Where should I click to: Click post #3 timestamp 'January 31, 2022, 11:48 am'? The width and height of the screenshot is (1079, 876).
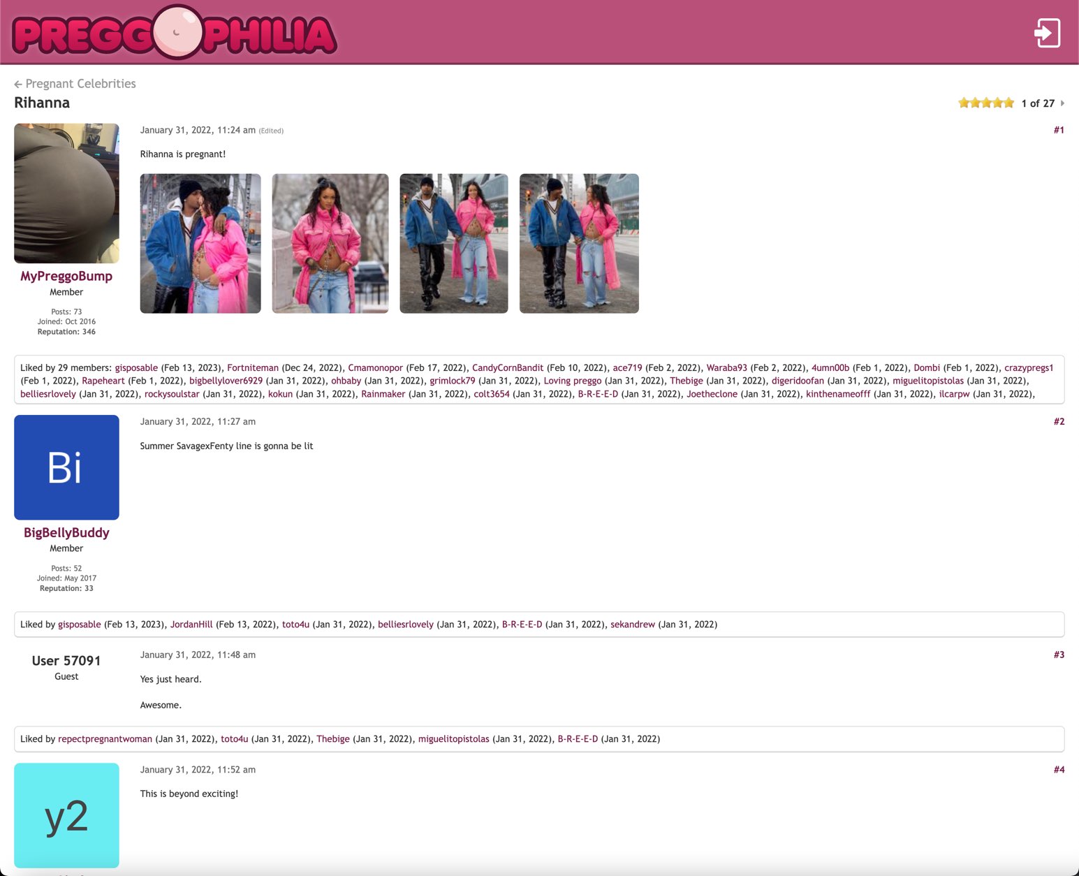(198, 655)
